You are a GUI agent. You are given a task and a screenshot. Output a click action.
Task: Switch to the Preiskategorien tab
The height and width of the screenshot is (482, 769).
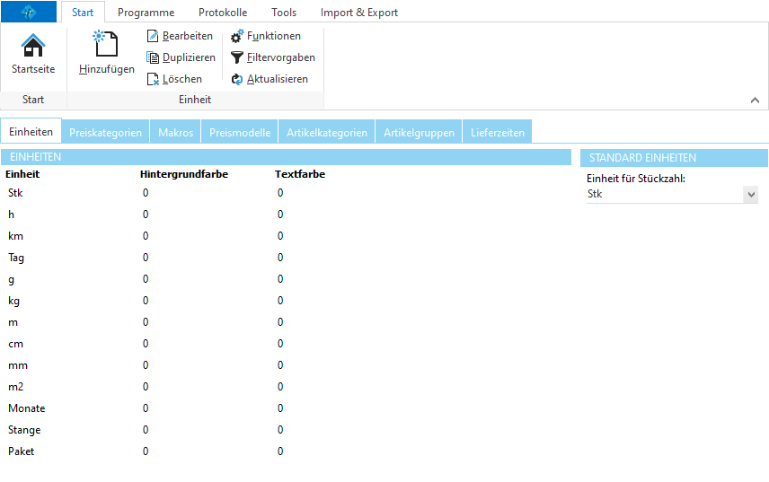tap(105, 132)
